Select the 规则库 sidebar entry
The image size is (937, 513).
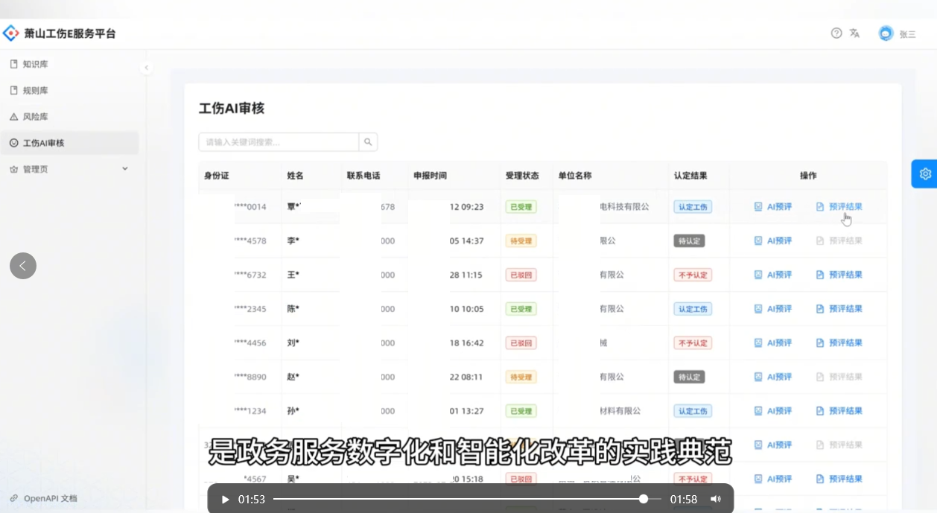click(36, 91)
